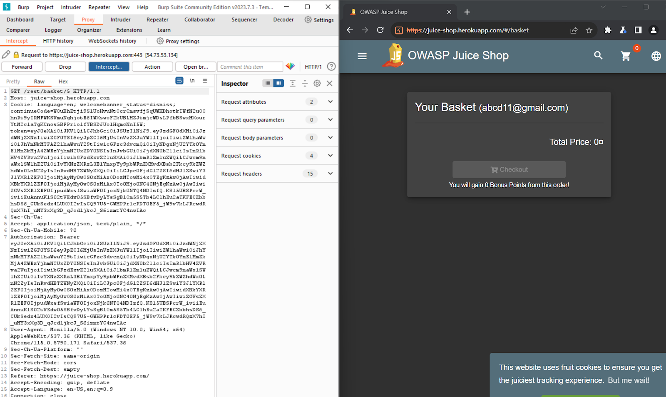Click Open browser button
This screenshot has height=397, width=666.
point(196,67)
